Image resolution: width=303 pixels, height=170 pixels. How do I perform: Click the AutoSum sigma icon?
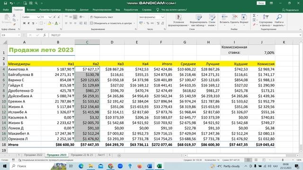pos(254,16)
